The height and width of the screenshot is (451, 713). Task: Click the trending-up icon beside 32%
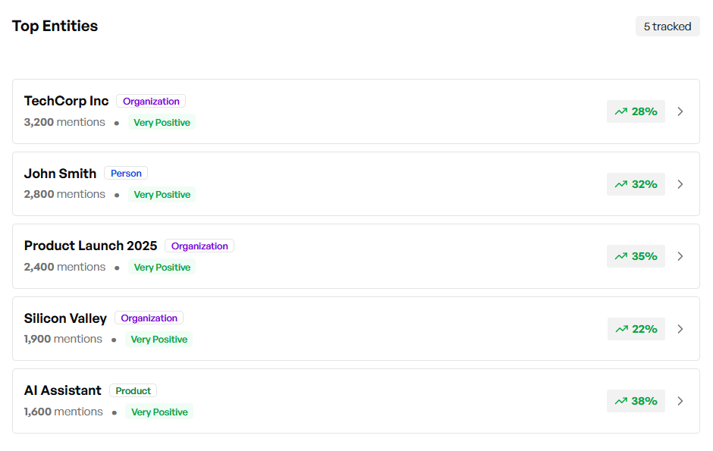coord(620,184)
